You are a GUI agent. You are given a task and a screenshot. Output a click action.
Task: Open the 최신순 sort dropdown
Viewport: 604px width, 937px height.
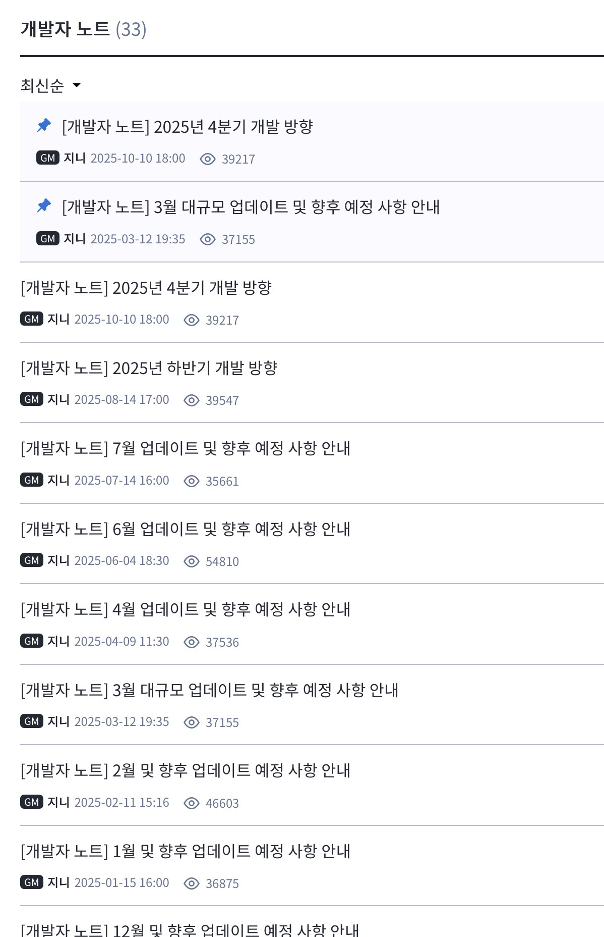(50, 85)
